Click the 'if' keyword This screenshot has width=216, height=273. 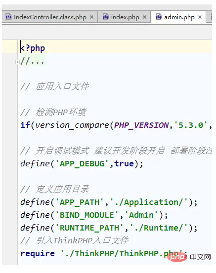pos(25,125)
